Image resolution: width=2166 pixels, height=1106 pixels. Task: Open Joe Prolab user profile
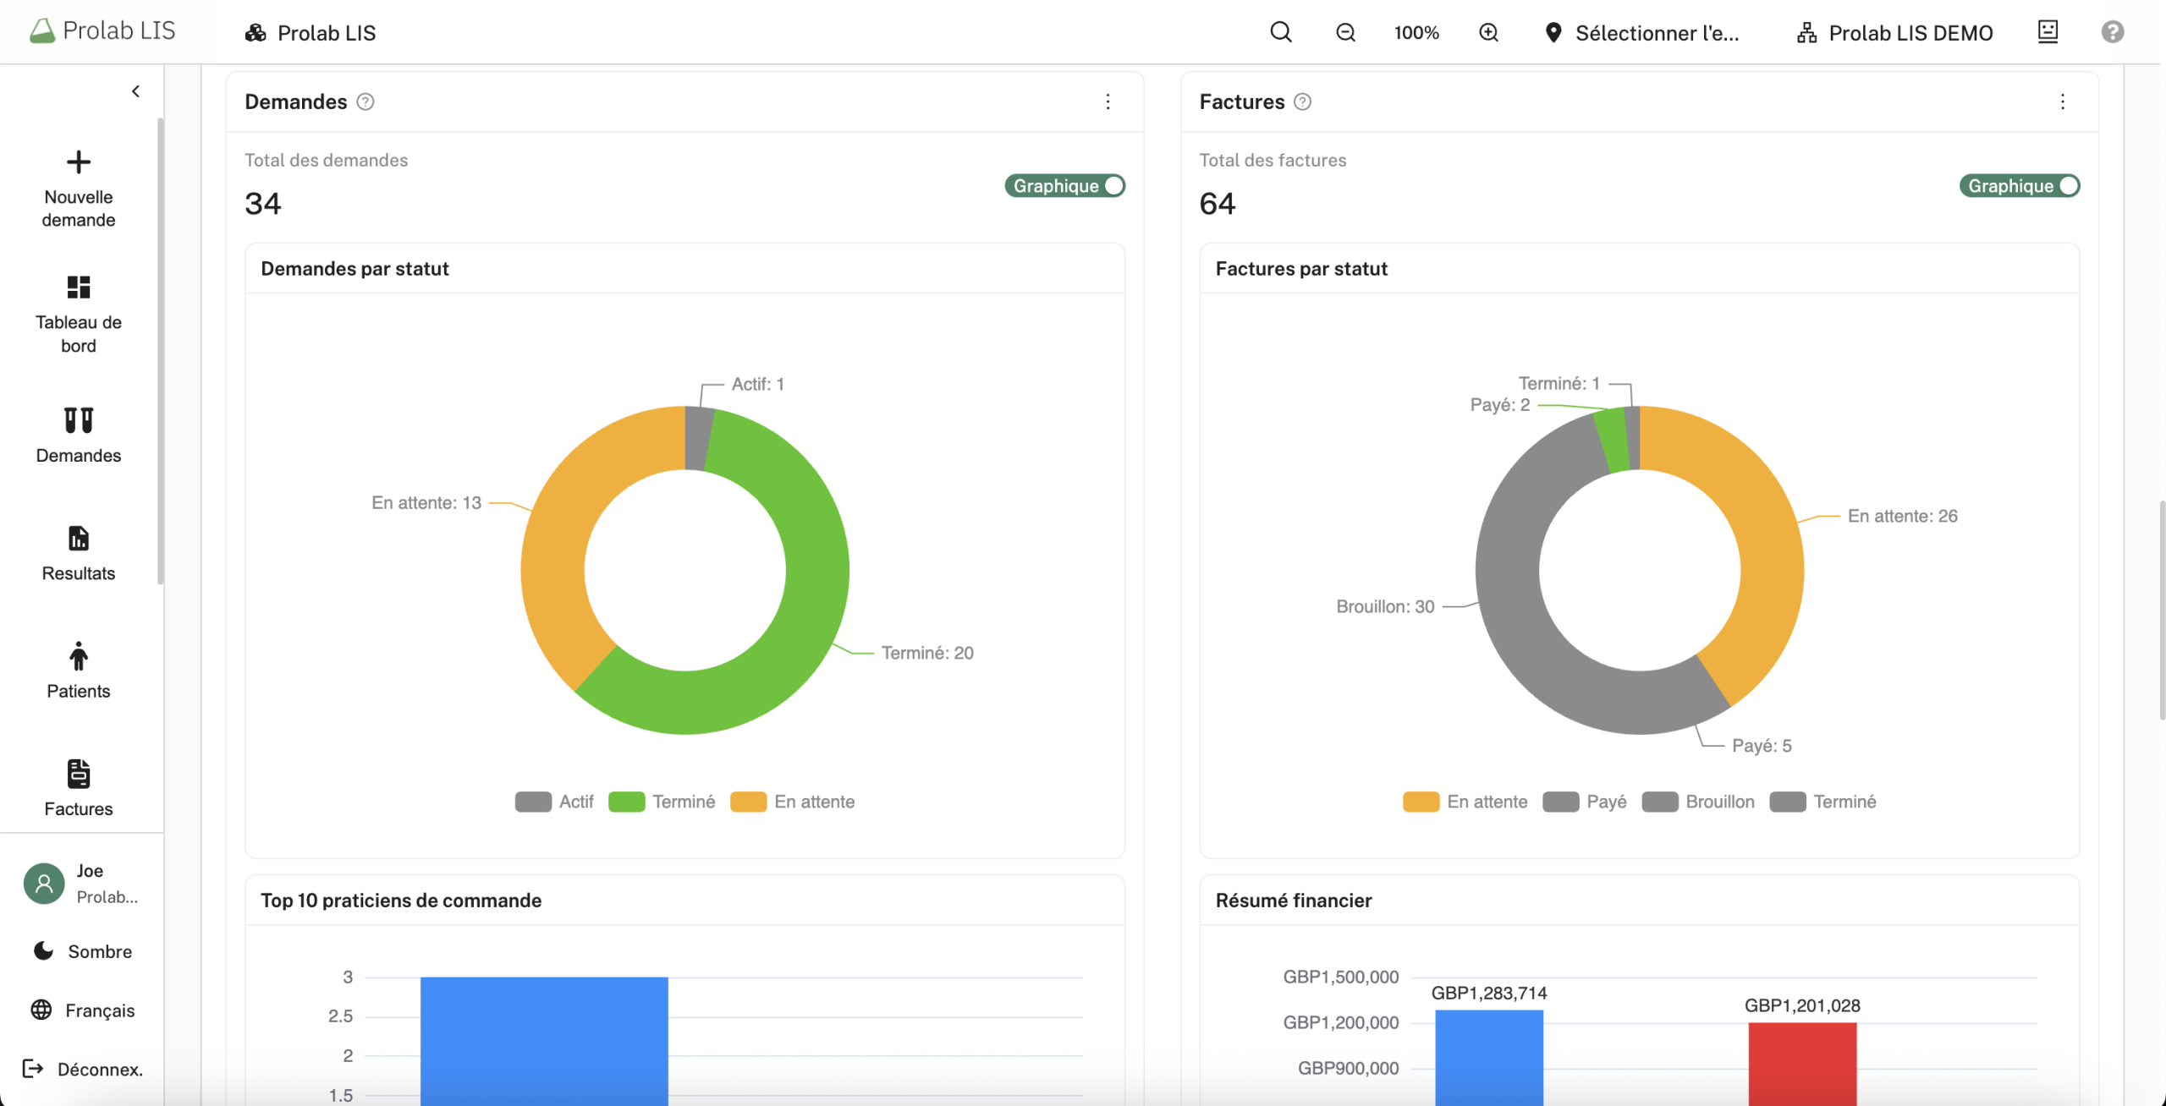[x=81, y=884]
